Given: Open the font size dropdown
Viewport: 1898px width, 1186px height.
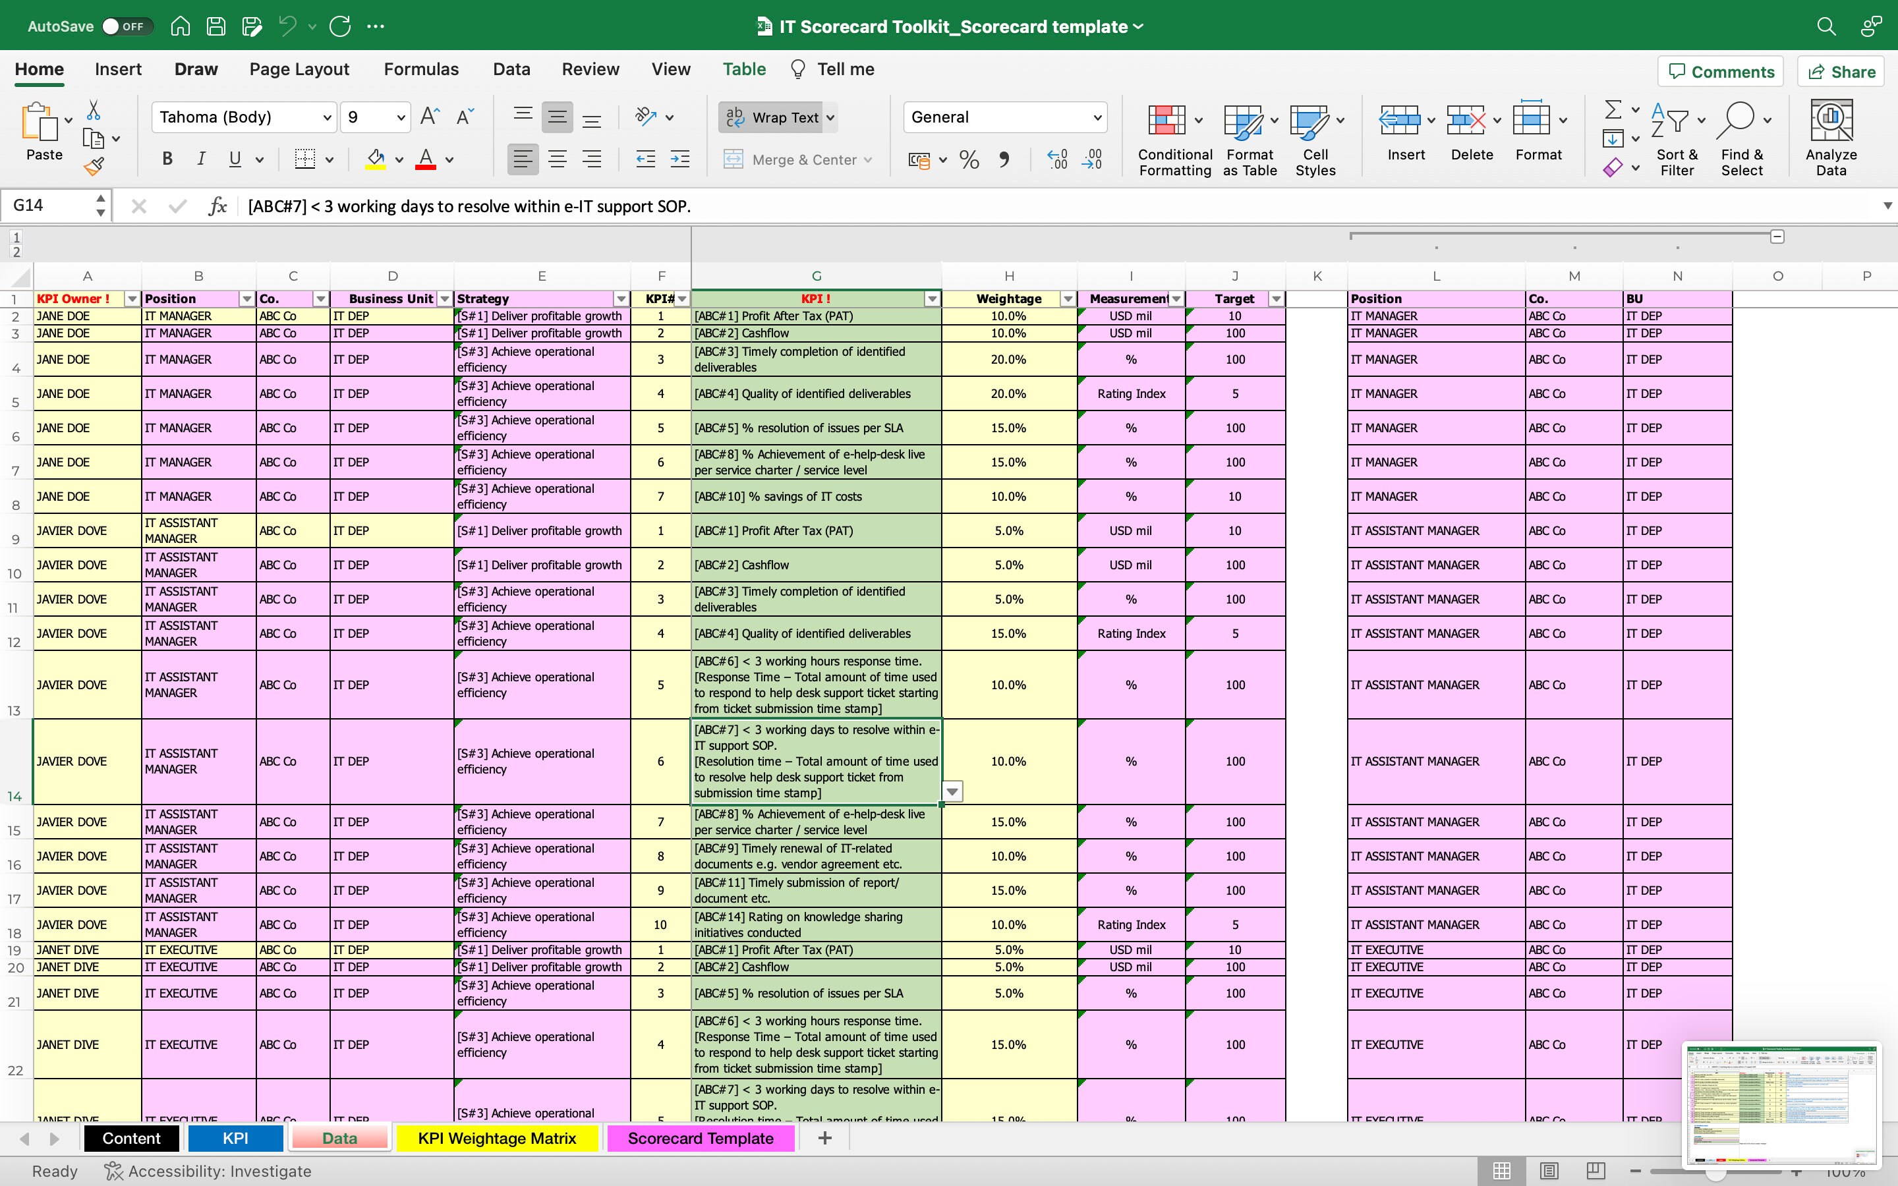Looking at the screenshot, I should click(401, 118).
